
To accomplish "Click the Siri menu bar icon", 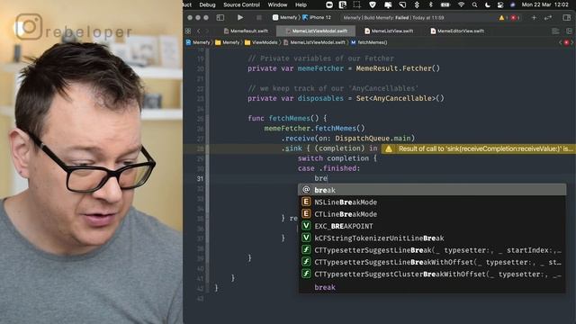I will [x=512, y=4].
